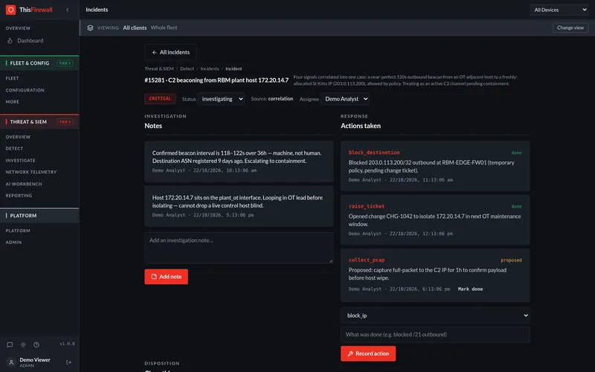Click the Whole fleet label
The height and width of the screenshot is (372, 595).
164,28
